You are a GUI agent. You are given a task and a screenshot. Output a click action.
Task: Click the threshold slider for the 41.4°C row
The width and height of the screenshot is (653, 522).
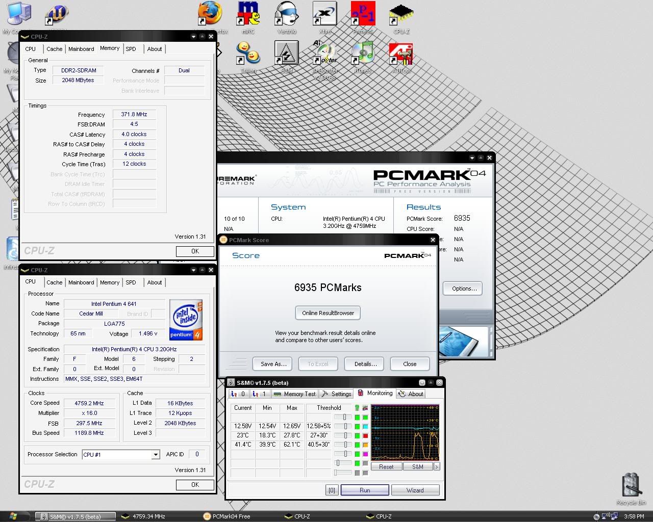pos(345,445)
